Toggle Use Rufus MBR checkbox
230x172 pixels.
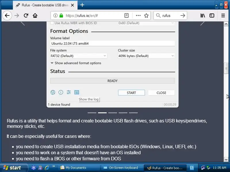pyautogui.click(x=52, y=23)
